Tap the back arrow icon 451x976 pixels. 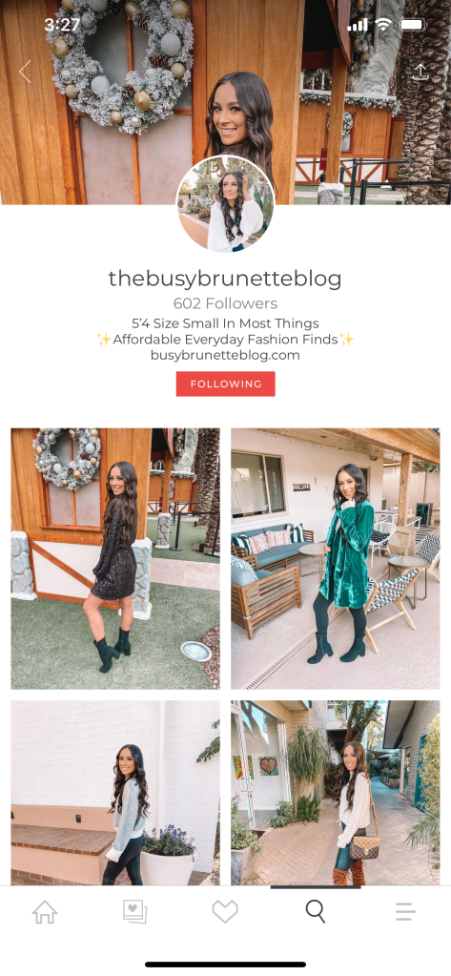click(25, 72)
